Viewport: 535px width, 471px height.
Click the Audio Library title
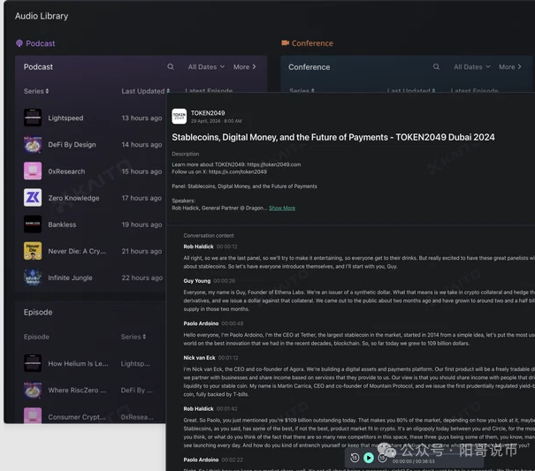pyautogui.click(x=42, y=16)
